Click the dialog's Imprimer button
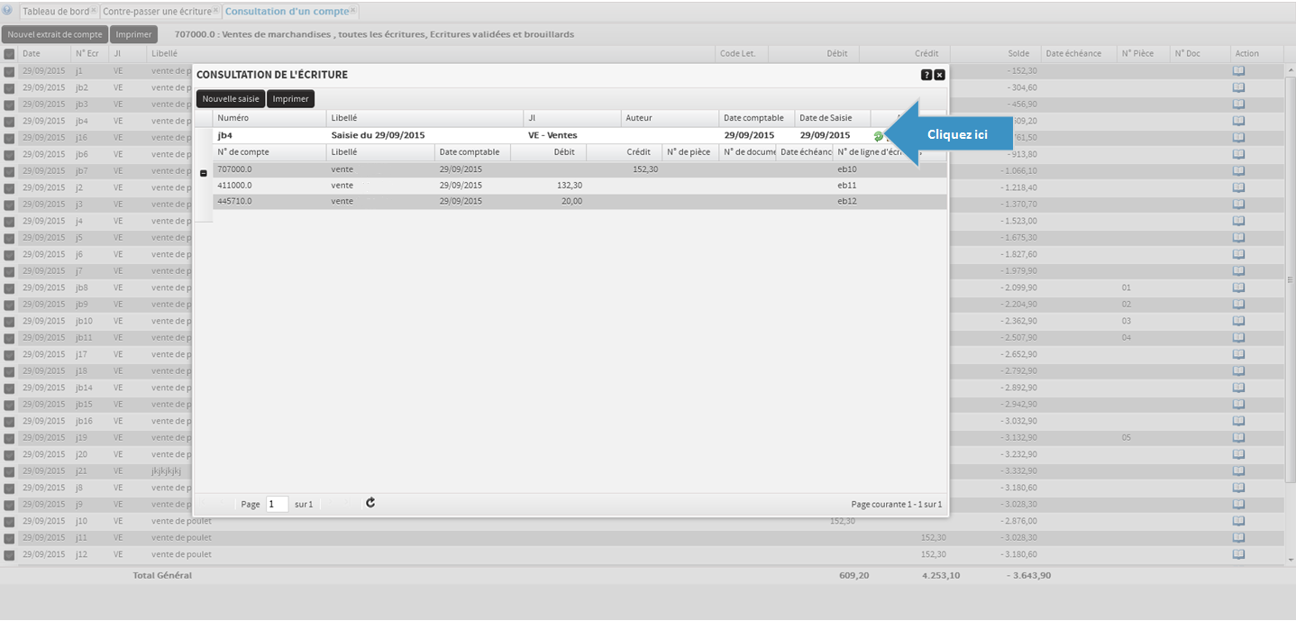The width and height of the screenshot is (1296, 621). (290, 99)
